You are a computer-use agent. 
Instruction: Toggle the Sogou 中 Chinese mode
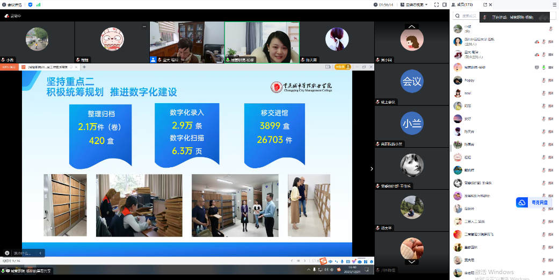pos(330,261)
